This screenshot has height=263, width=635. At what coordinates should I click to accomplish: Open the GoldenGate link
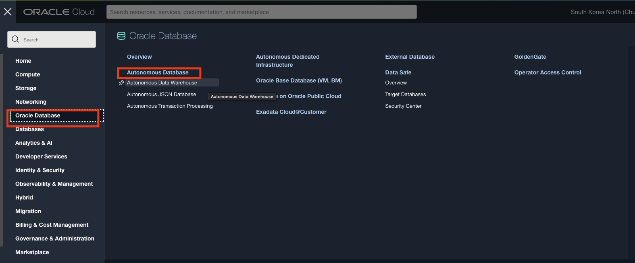pos(530,57)
